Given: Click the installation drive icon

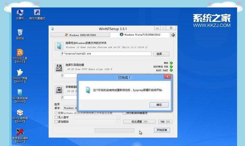Looking at the screenshot, I should click(x=59, y=90).
